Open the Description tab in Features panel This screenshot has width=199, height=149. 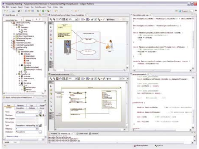pyautogui.click(x=20, y=108)
